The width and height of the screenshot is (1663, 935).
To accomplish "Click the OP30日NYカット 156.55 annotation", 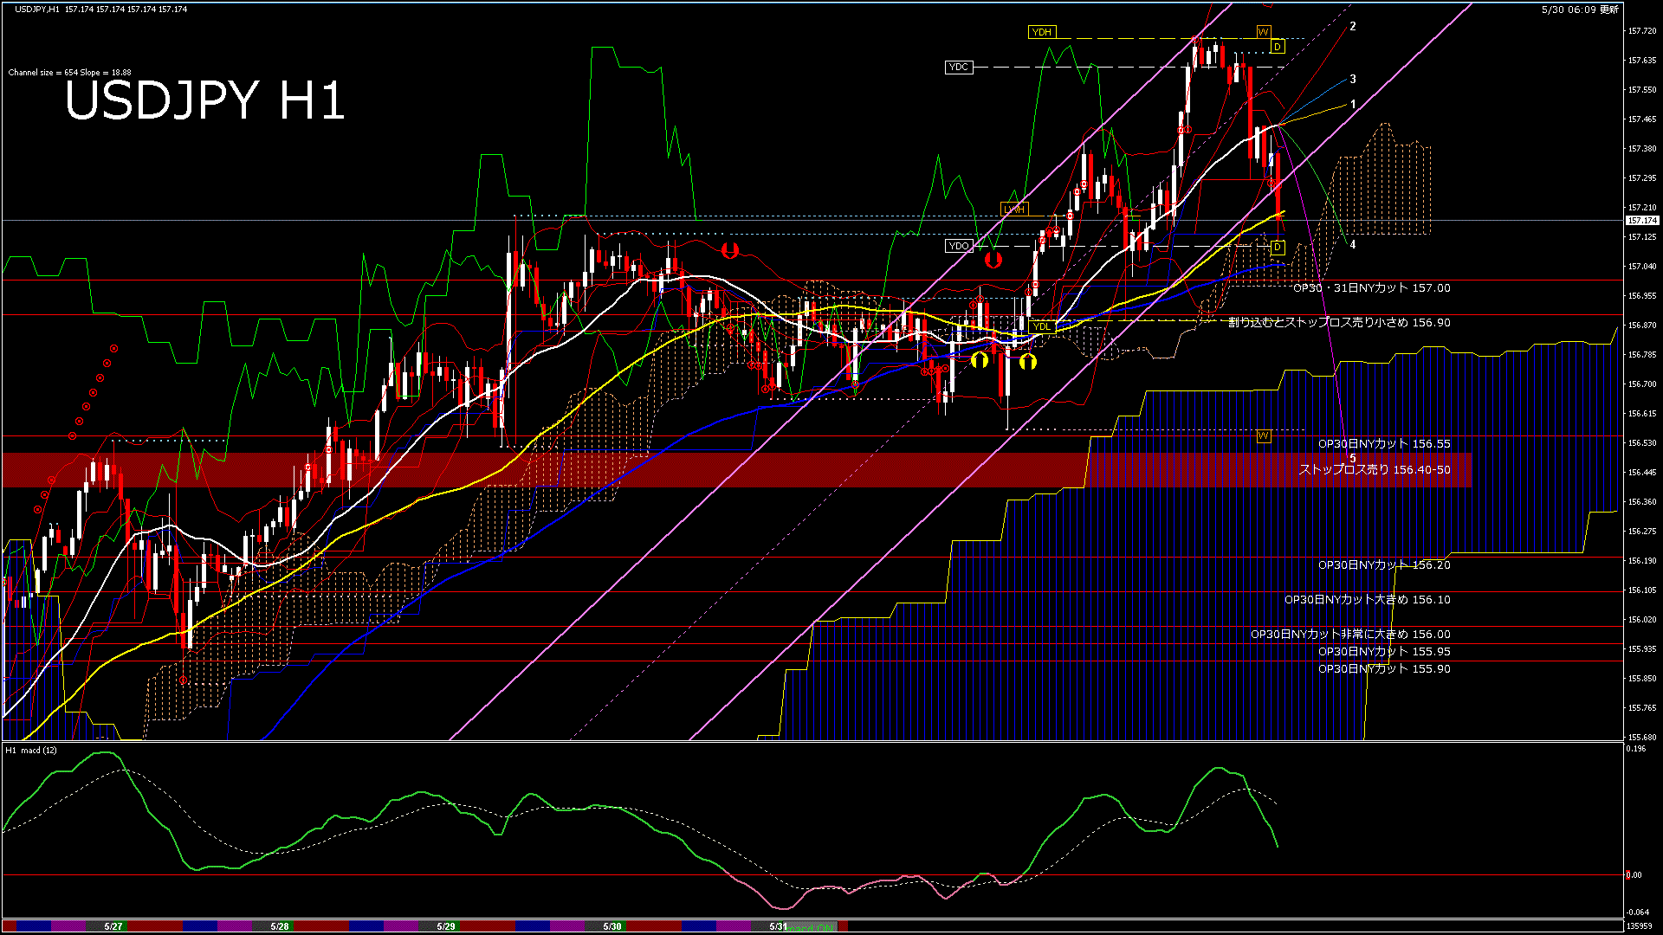I will tap(1384, 443).
